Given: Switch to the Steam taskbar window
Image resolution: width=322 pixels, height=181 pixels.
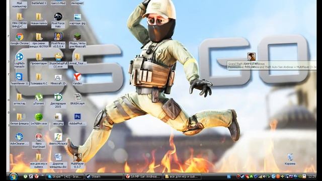Looking at the screenshot, I should click(x=104, y=176).
